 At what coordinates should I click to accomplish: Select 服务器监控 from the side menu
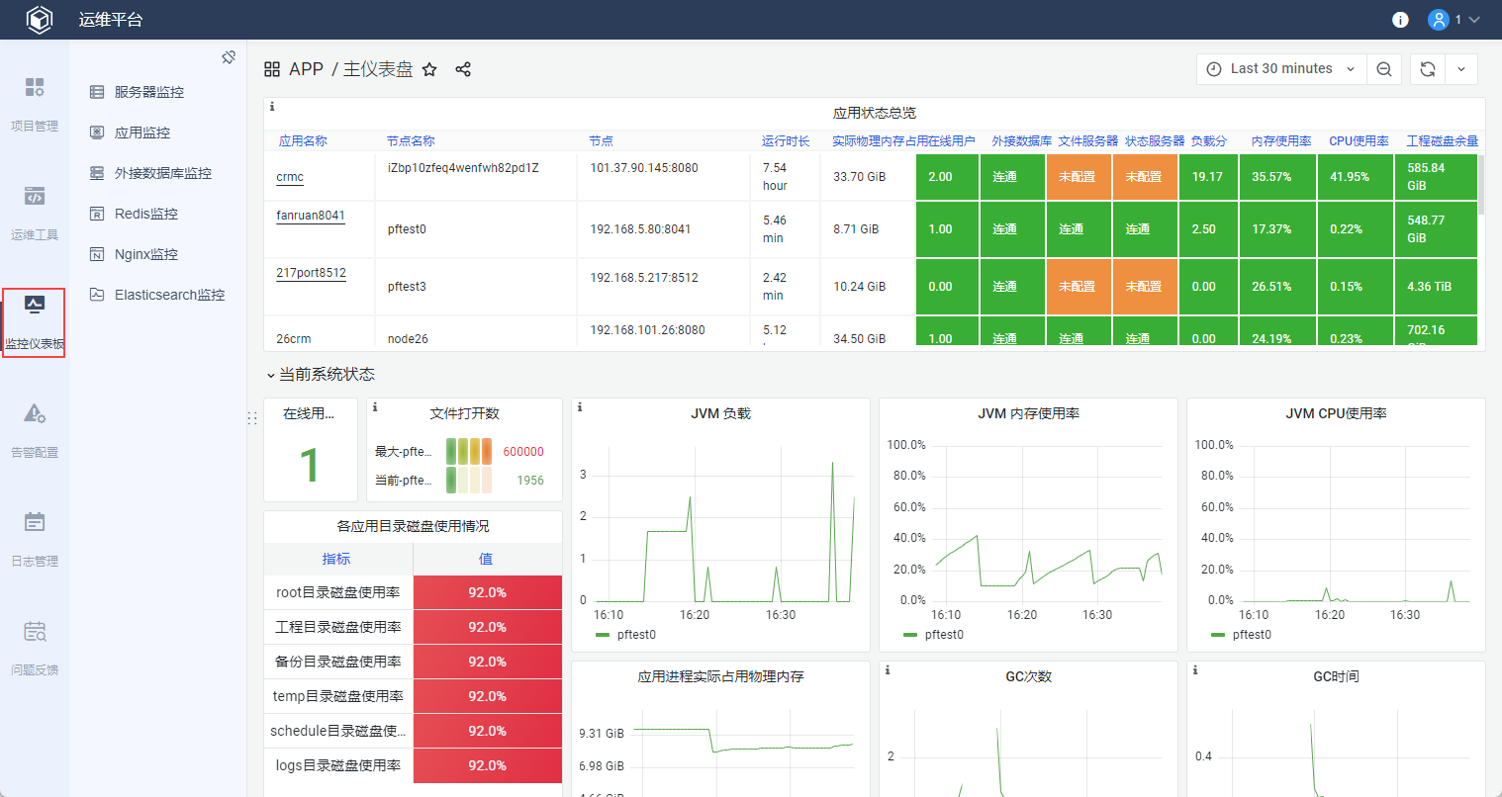point(148,92)
